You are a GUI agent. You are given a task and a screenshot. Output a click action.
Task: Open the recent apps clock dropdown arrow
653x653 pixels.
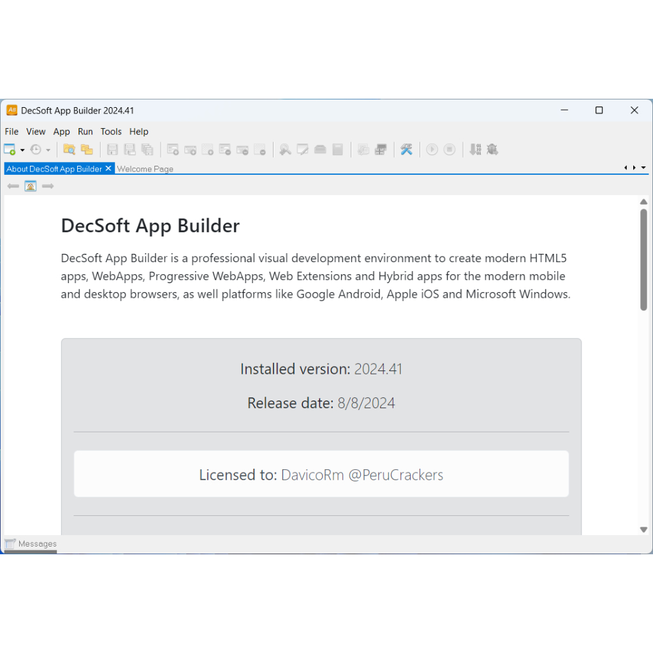[48, 150]
